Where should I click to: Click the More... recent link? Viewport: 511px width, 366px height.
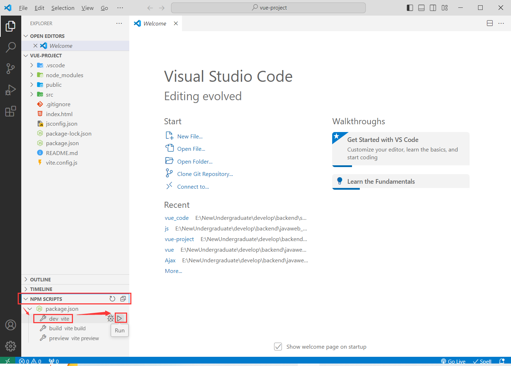click(x=174, y=271)
